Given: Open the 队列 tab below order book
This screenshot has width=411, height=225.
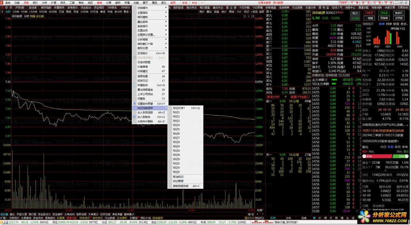Looking at the screenshot, I should (273, 218).
